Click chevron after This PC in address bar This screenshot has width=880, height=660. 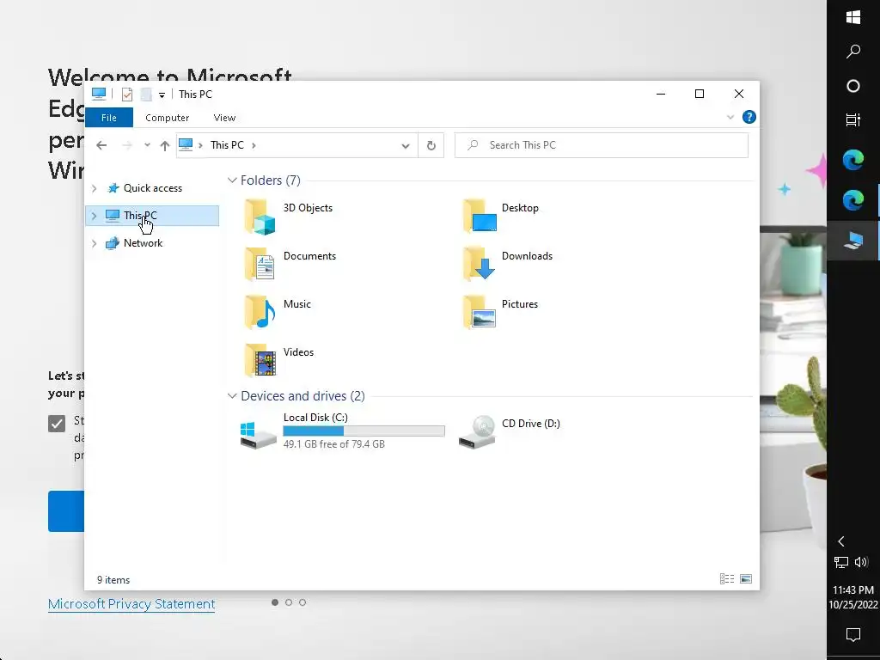pyautogui.click(x=254, y=145)
